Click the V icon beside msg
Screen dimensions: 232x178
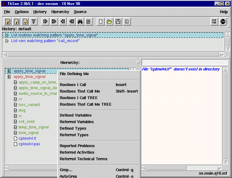[x=15, y=110]
